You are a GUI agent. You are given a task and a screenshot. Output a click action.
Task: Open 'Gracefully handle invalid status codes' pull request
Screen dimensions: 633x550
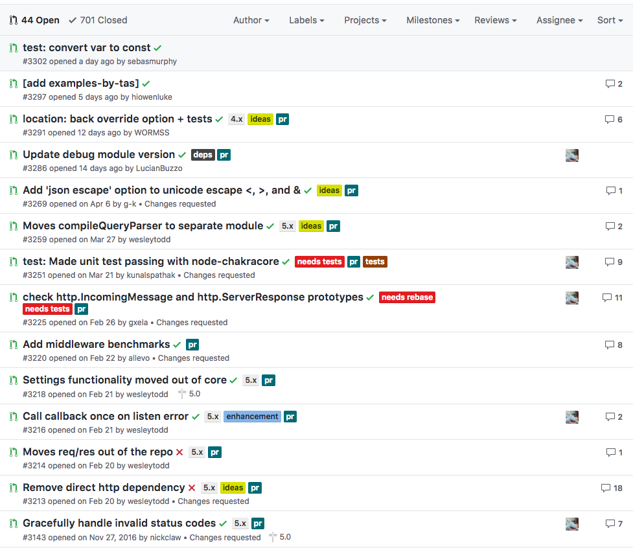(x=119, y=523)
